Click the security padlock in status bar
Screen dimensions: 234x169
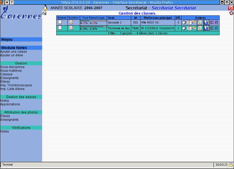tap(231, 165)
